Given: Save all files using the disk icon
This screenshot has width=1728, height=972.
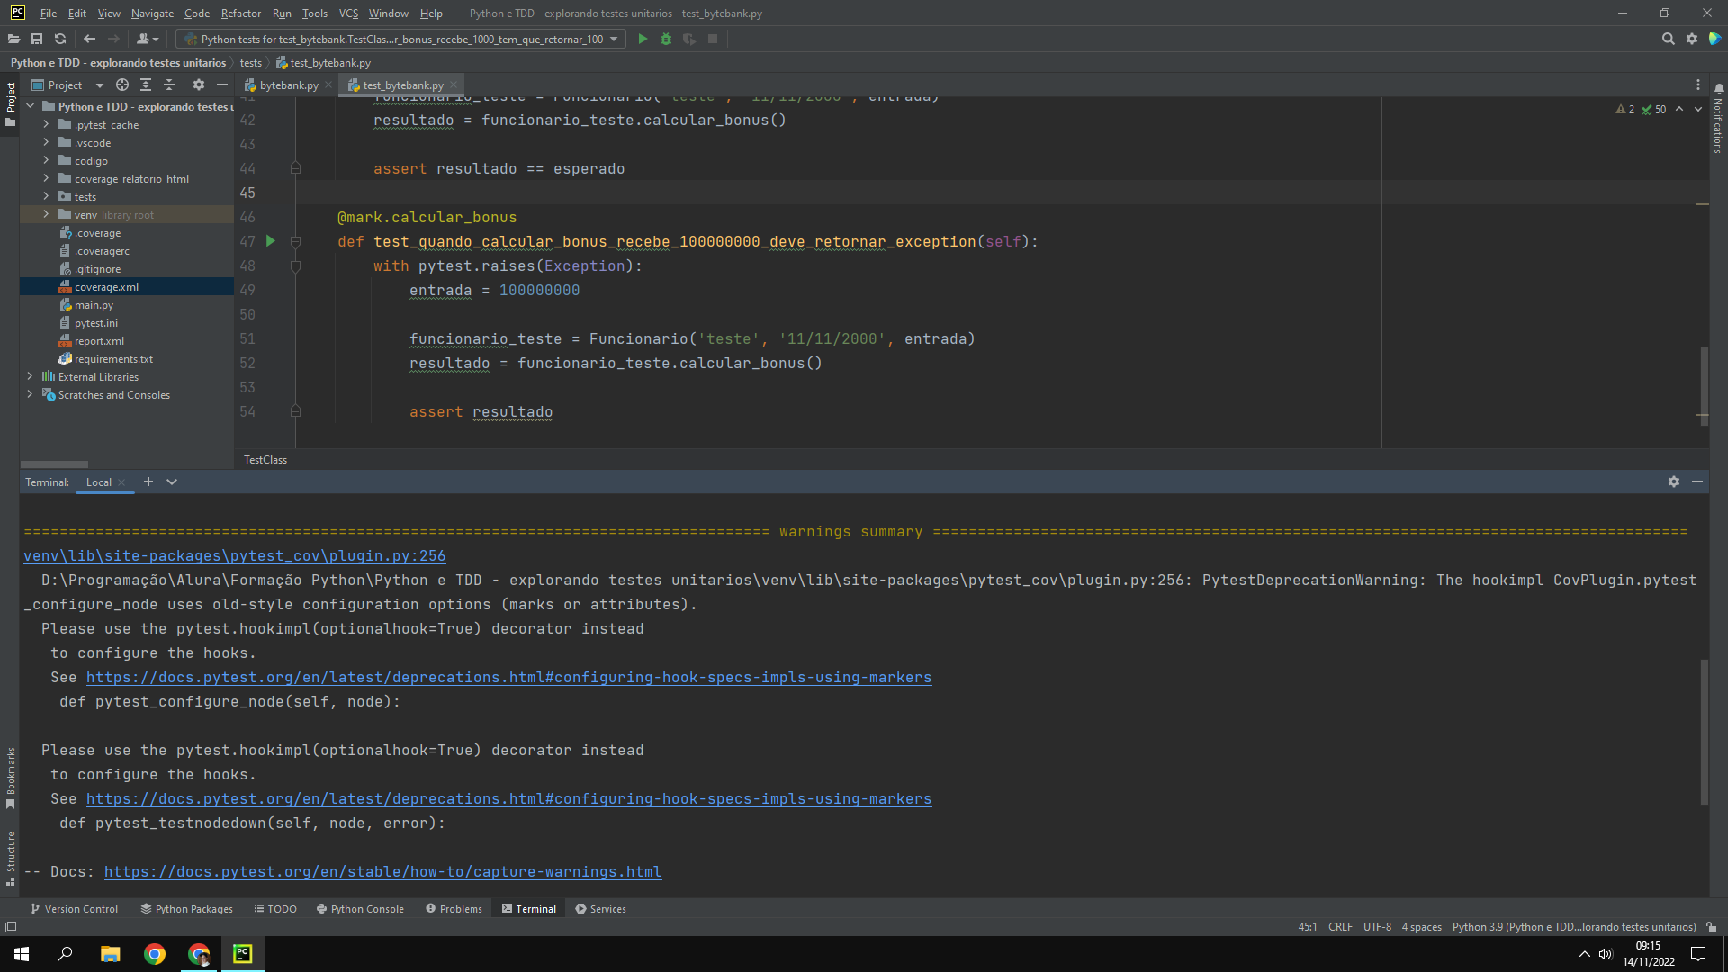Looking at the screenshot, I should point(37,39).
